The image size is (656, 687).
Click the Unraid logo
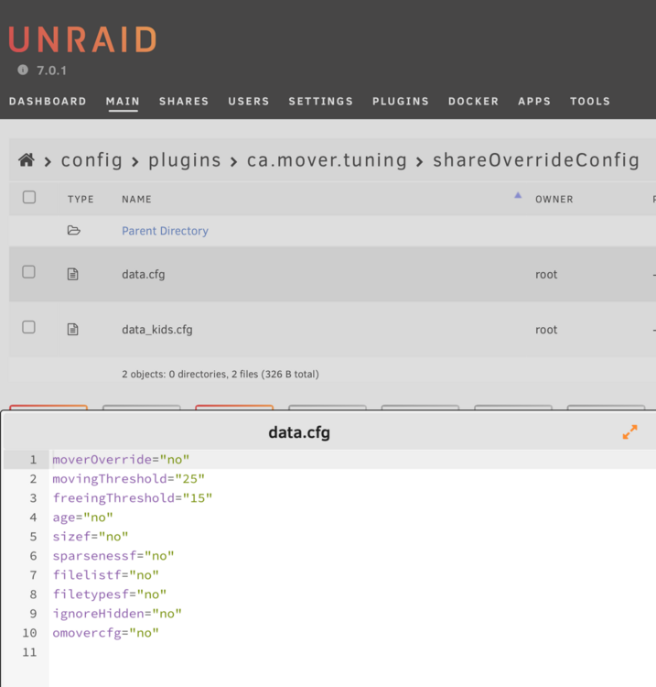(x=82, y=39)
